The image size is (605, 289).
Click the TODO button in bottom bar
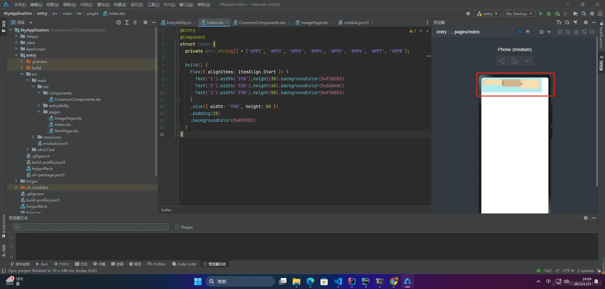62,264
